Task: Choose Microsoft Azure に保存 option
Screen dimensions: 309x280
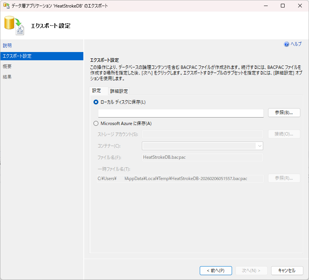Action: pyautogui.click(x=96, y=124)
